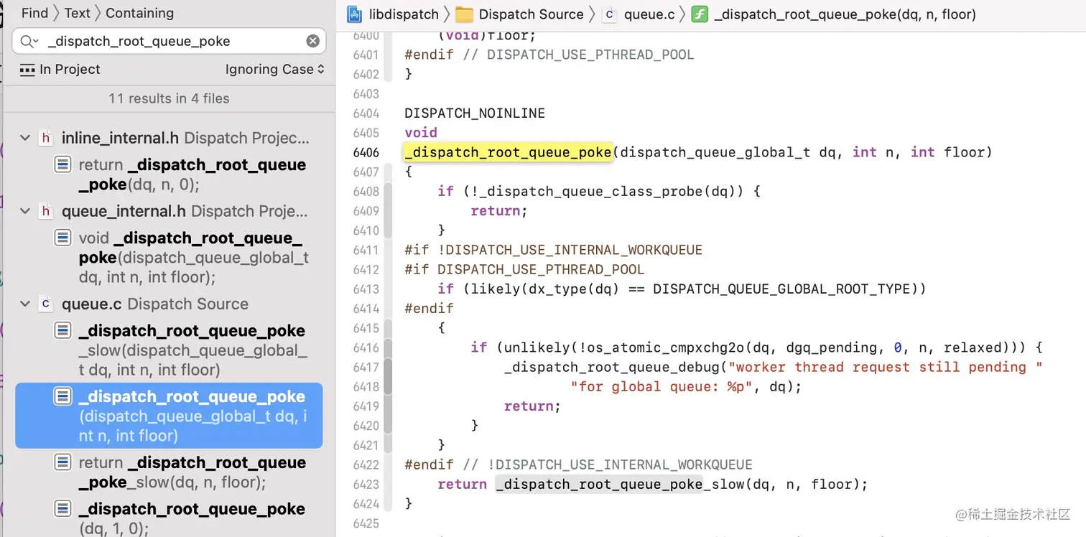Click line number 6423 in the gutter

[x=366, y=484]
